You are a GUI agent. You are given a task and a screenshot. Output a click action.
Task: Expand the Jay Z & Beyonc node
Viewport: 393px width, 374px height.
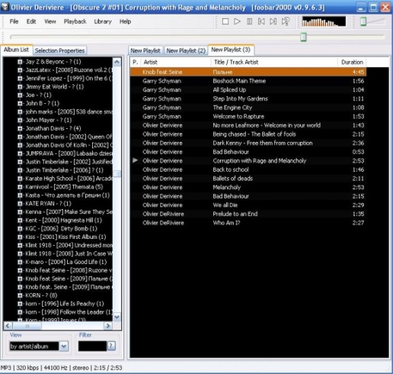(x=20, y=62)
